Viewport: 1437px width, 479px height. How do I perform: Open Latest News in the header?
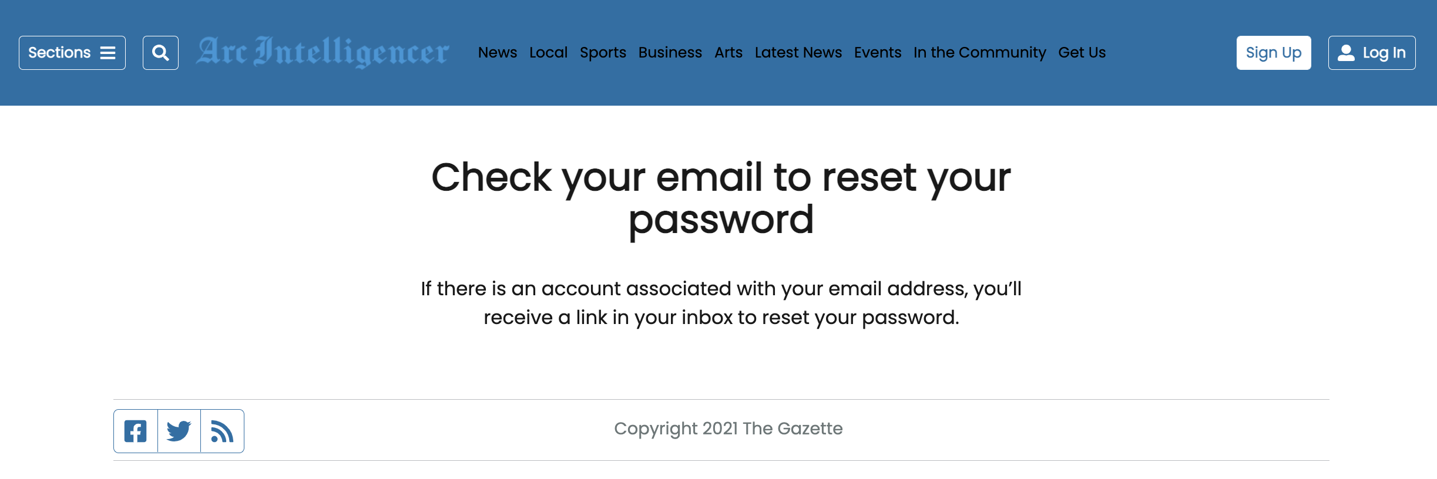798,52
